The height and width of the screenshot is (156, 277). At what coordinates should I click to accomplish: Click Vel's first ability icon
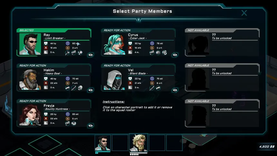click(152, 88)
